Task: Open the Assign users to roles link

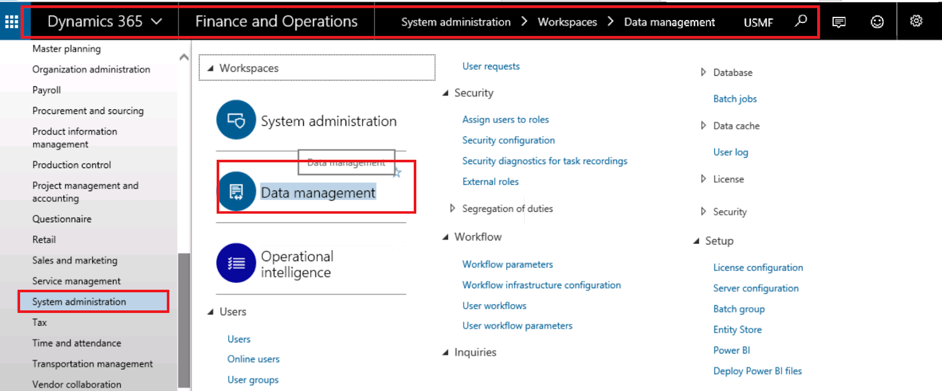Action: [x=505, y=119]
